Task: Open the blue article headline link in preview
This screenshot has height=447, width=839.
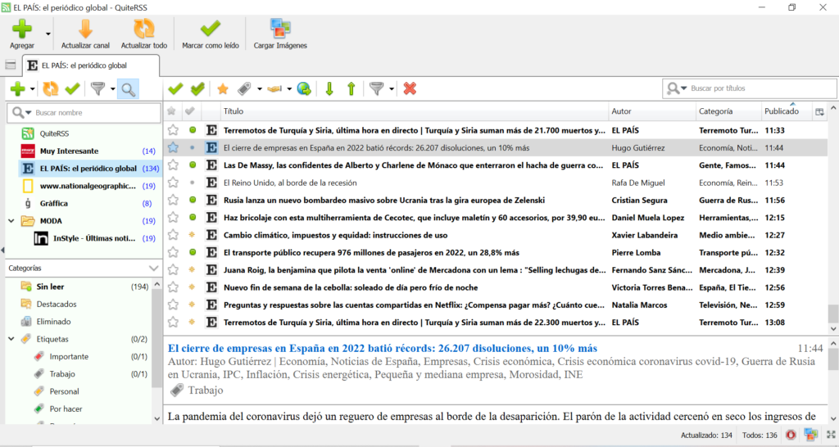Action: (x=382, y=348)
